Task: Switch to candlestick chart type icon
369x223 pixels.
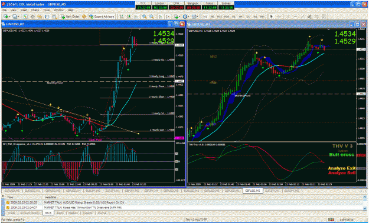Action: 129,16
